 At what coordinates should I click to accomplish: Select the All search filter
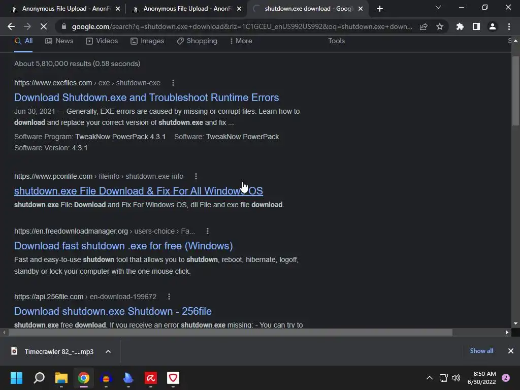pyautogui.click(x=23, y=41)
